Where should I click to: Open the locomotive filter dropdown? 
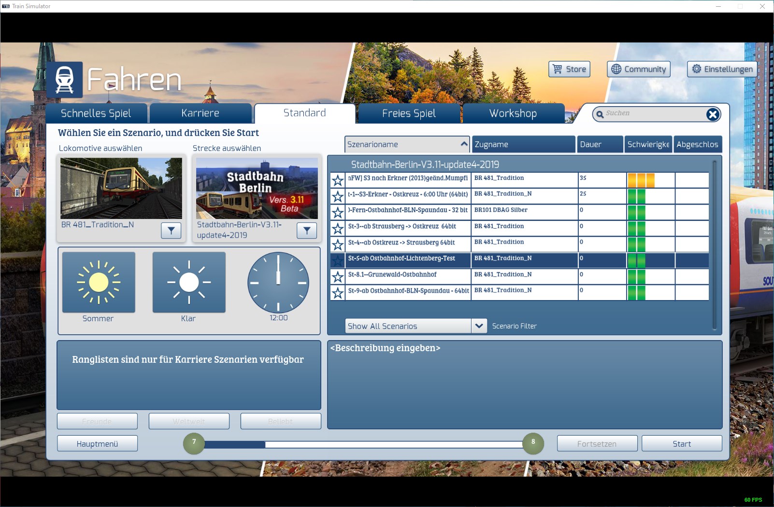[171, 231]
